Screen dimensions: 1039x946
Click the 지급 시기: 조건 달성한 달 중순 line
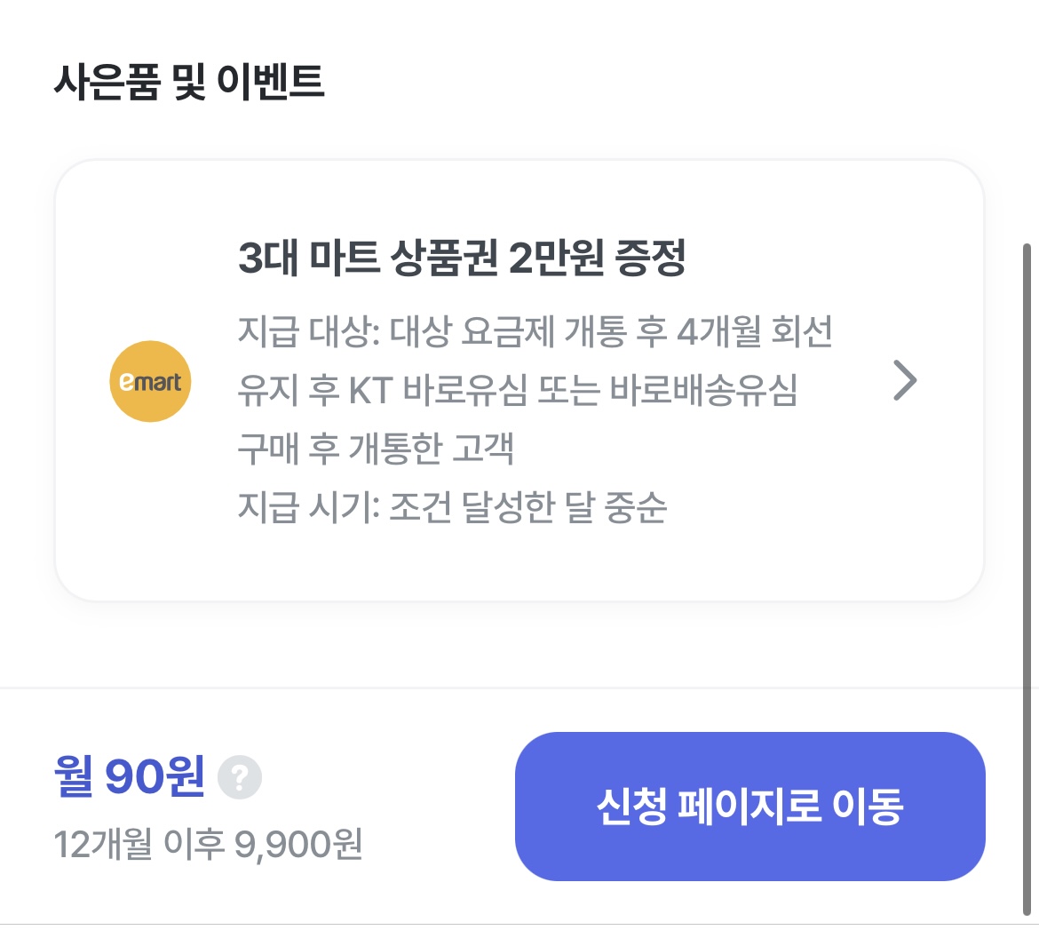[452, 507]
